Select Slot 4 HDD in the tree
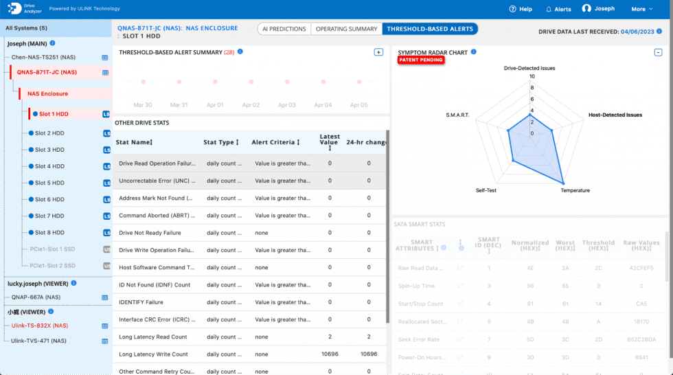Screen dimensions: 673x375 coord(49,166)
